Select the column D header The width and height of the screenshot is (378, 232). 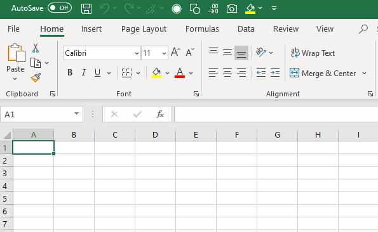(155, 134)
